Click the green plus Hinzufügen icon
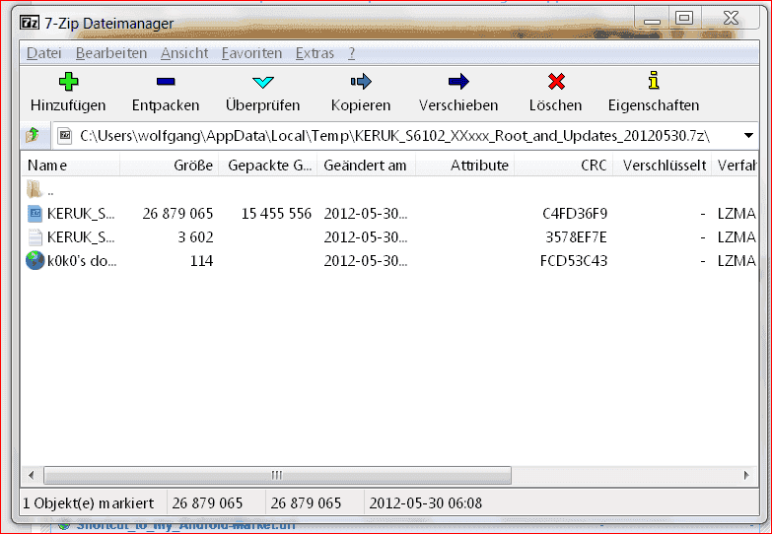The height and width of the screenshot is (534, 772). coord(68,81)
